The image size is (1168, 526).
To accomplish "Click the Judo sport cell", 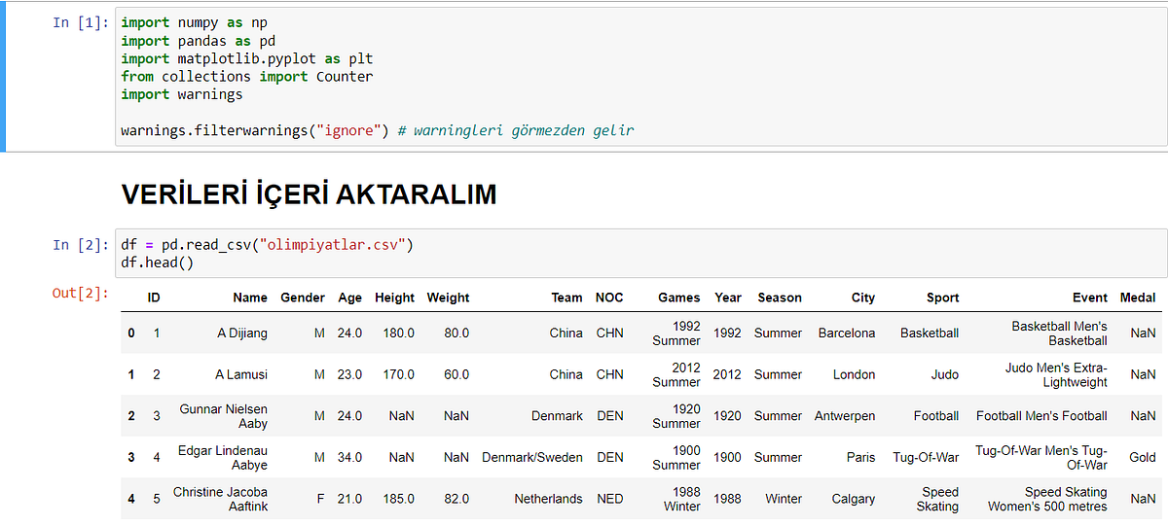I will pyautogui.click(x=944, y=374).
